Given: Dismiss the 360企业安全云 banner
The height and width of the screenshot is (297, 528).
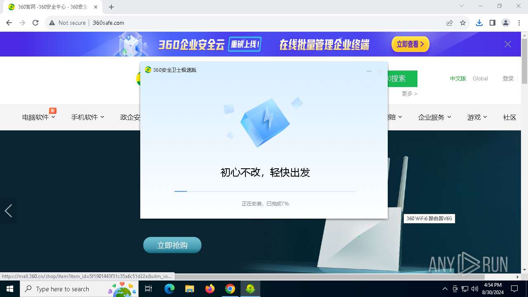Looking at the screenshot, I should pyautogui.click(x=508, y=44).
